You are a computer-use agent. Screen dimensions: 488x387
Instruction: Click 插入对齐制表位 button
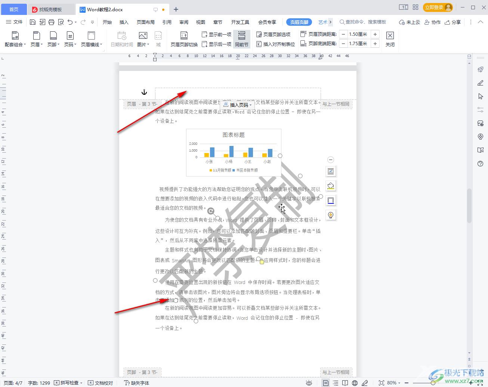[x=276, y=44]
